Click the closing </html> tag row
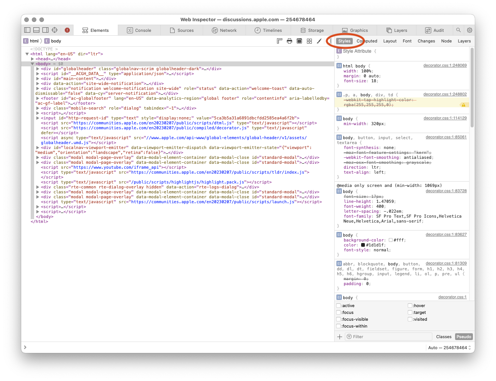 39,221
